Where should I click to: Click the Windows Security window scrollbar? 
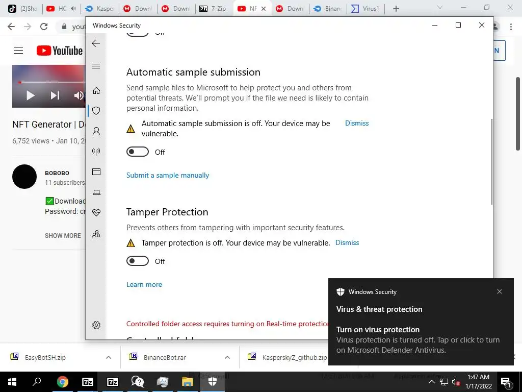click(x=491, y=162)
